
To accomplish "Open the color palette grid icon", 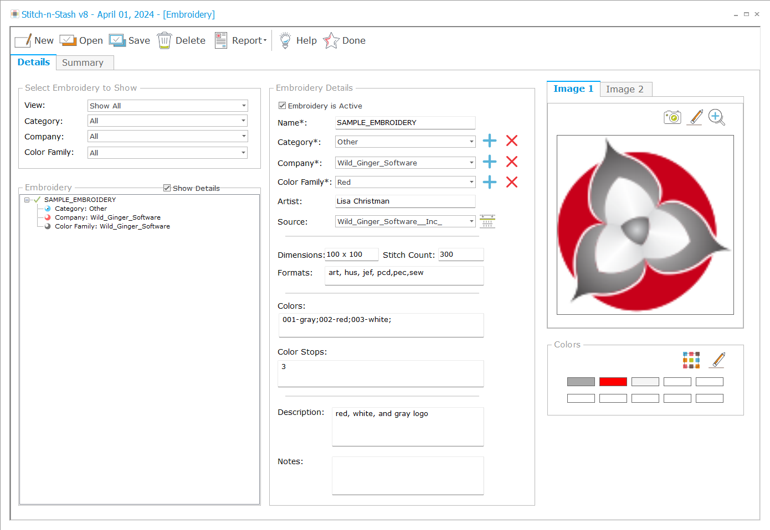I will pos(691,360).
